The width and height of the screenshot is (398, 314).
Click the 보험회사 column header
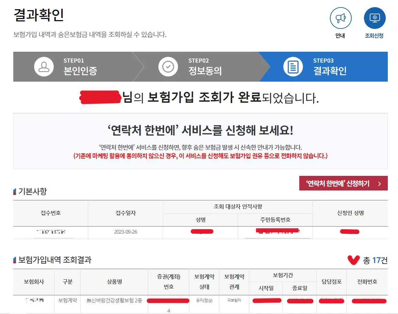(33, 282)
